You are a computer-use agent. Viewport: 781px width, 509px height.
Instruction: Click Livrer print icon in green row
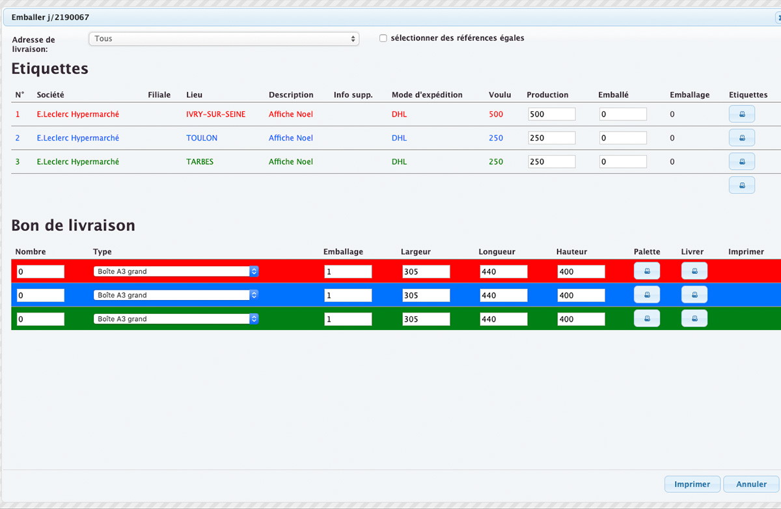(694, 318)
